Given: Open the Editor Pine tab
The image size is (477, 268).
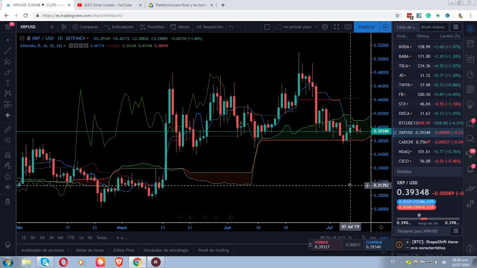Looking at the screenshot, I should pyautogui.click(x=124, y=250).
